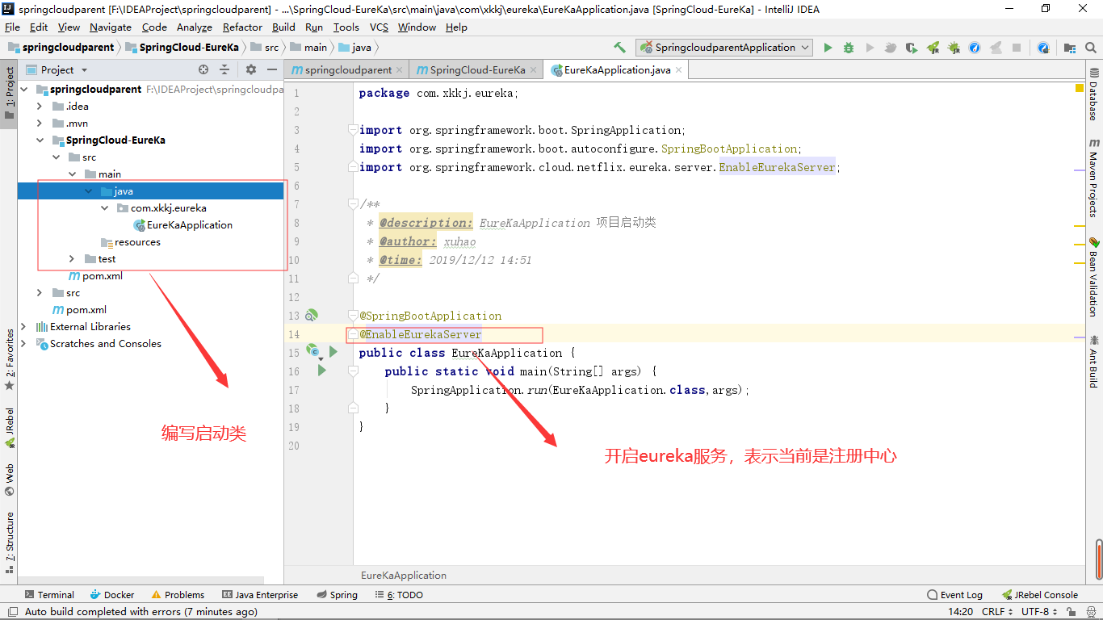1103x620 pixels.
Task: Select EureKaApplication in project tree
Action: 190,225
